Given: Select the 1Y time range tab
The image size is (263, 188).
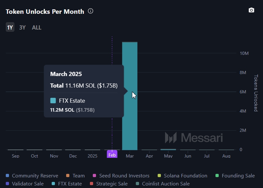Looking at the screenshot, I should click(x=10, y=28).
